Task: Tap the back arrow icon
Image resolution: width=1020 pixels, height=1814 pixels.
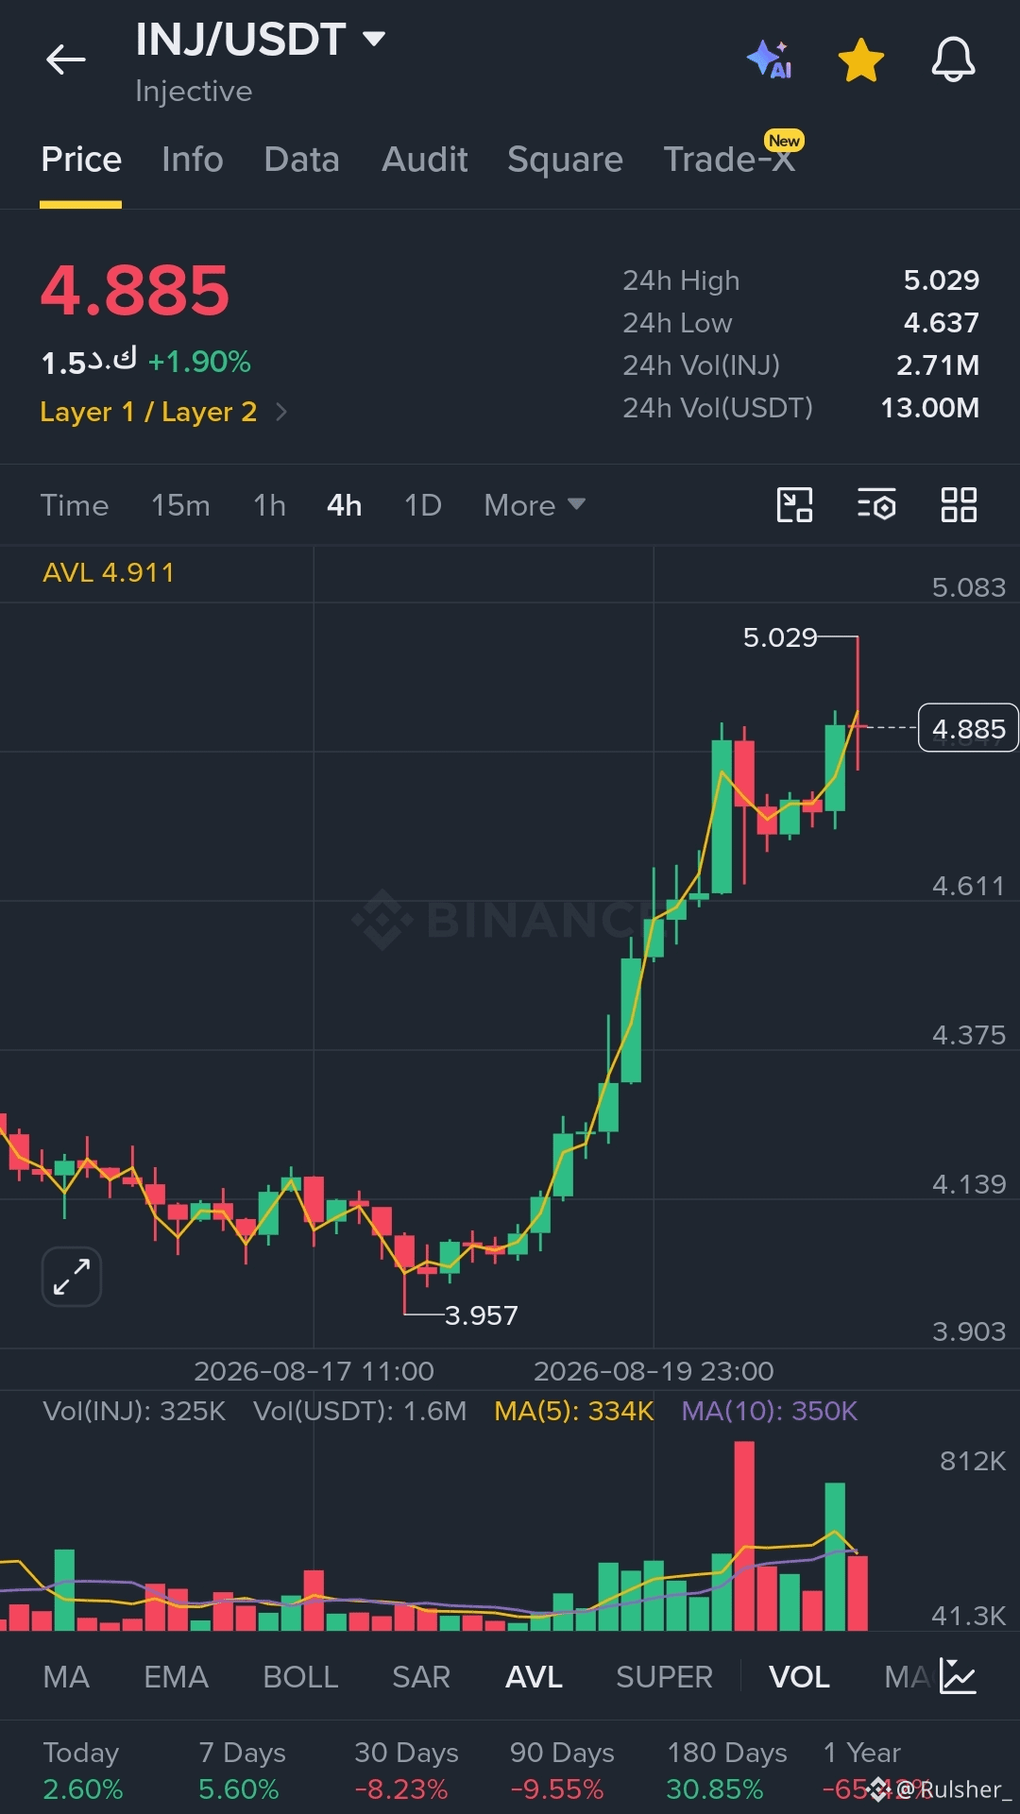Action: pyautogui.click(x=65, y=59)
